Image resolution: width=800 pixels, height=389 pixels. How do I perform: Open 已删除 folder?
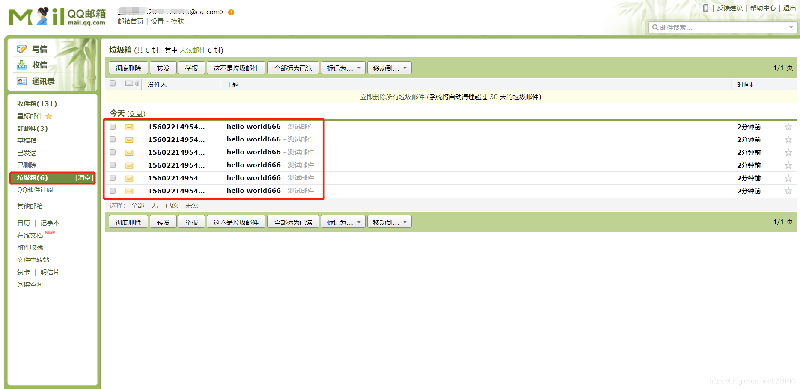tap(27, 165)
